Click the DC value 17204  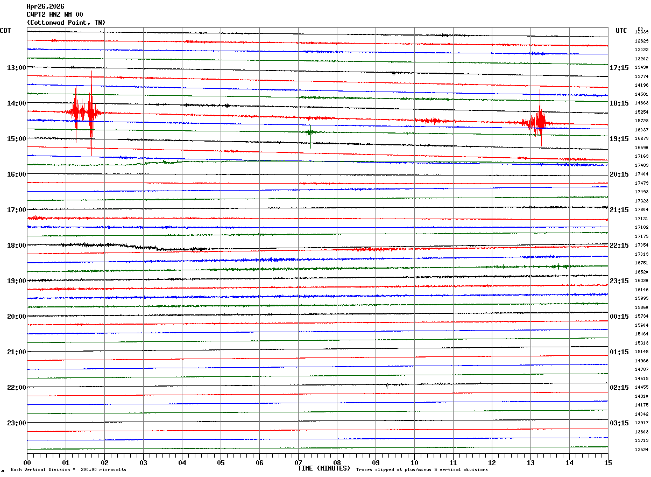pos(641,210)
